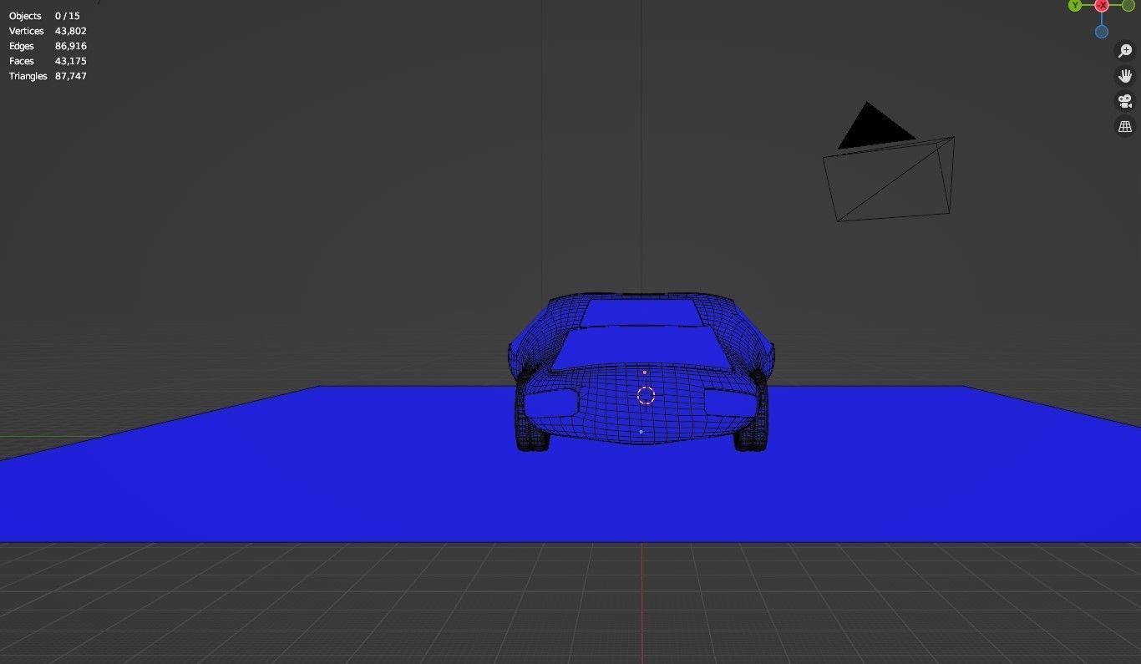Click the Faces 43,175 statistic
1141x664 pixels.
48,61
